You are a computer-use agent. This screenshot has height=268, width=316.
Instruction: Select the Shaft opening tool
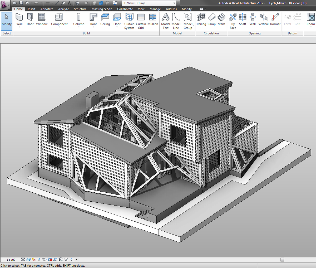click(x=243, y=20)
